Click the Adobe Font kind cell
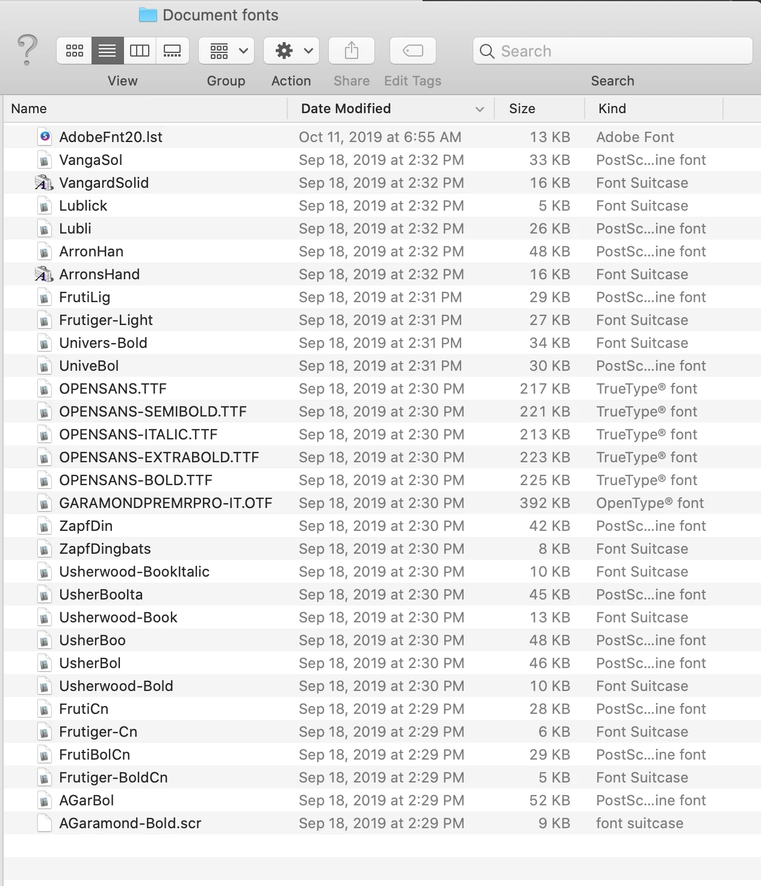 [635, 137]
